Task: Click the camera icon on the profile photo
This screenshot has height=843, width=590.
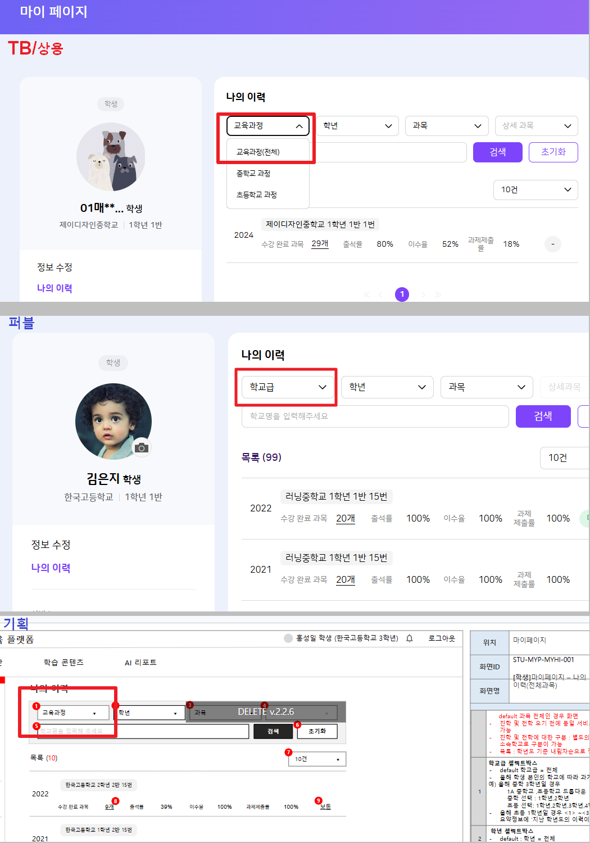Action: (x=142, y=447)
